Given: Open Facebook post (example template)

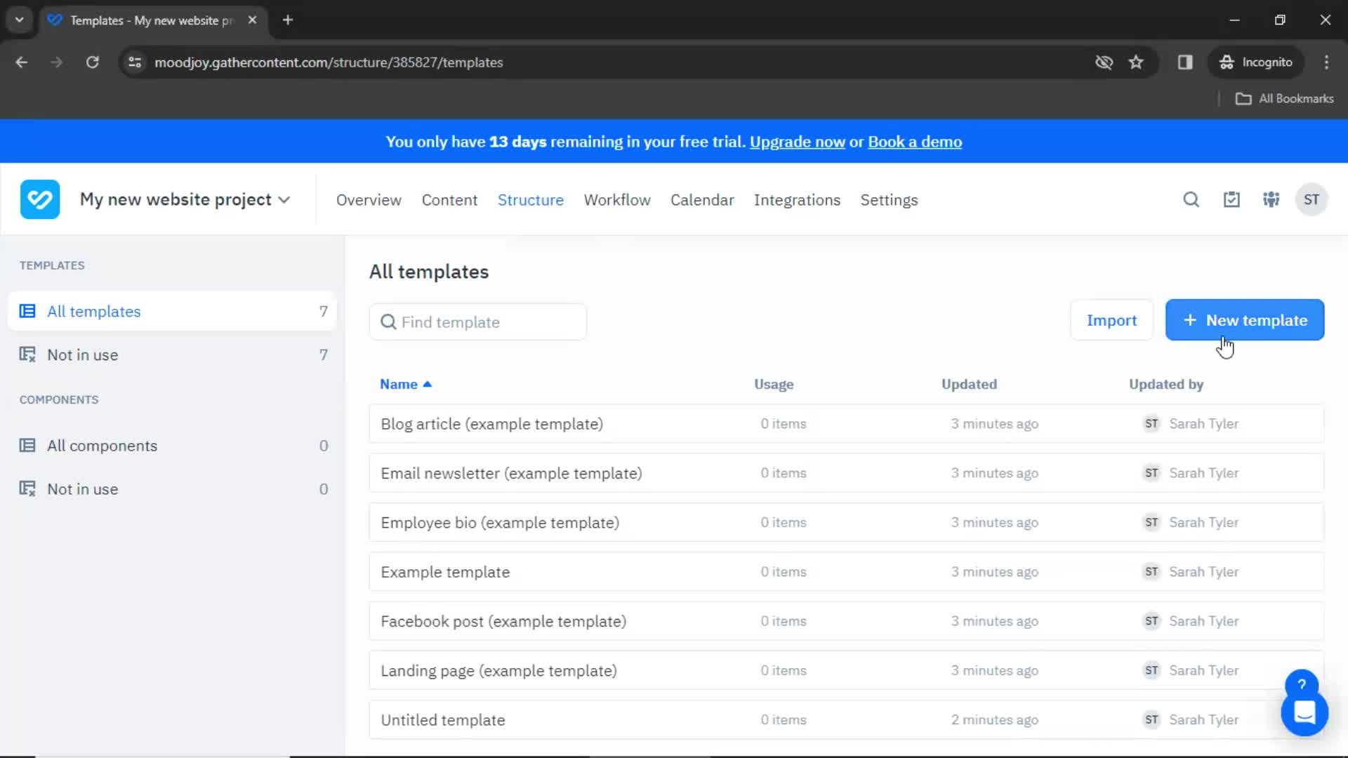Looking at the screenshot, I should 846,621.
